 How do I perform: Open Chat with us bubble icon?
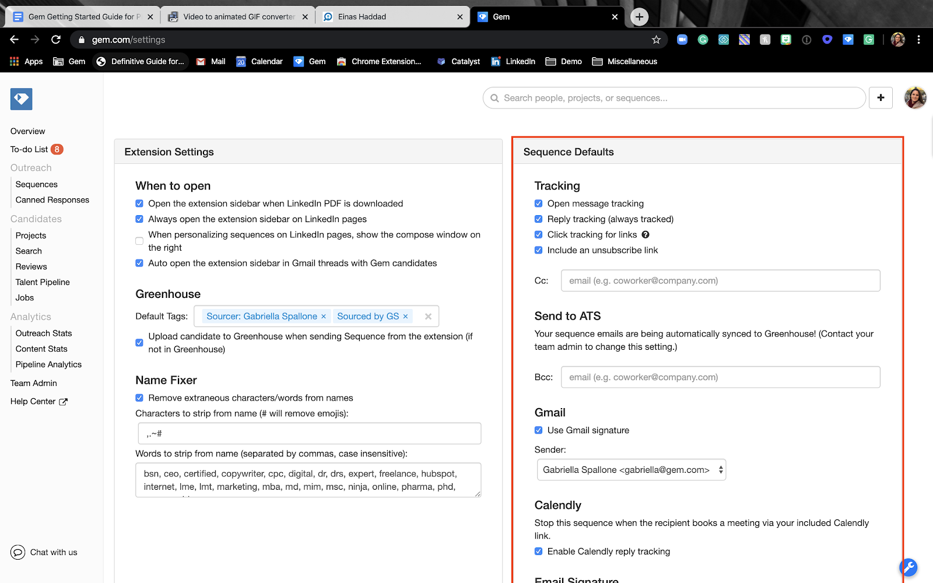point(17,552)
